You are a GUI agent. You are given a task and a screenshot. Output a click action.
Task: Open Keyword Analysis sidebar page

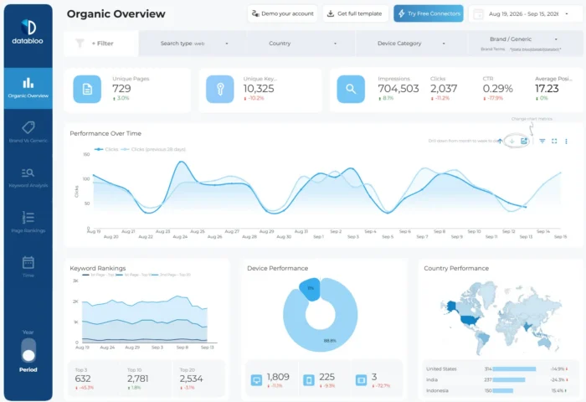(x=28, y=178)
